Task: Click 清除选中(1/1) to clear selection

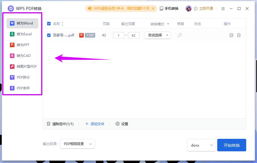Action: (60, 124)
